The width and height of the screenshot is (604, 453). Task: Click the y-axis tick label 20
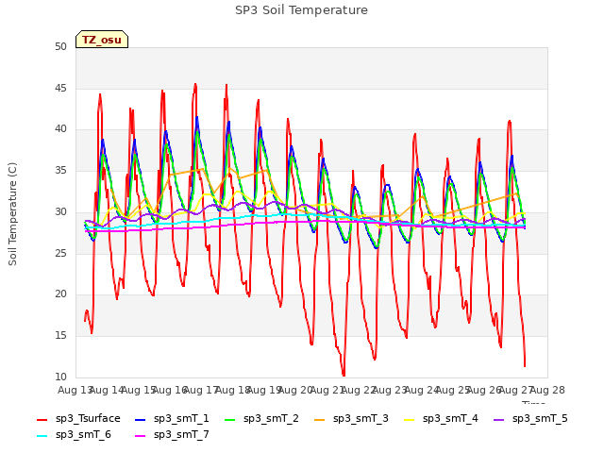pos(60,294)
